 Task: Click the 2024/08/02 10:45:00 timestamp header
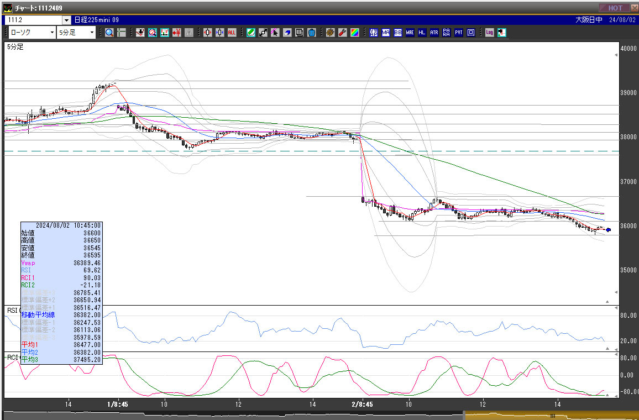pos(68,225)
